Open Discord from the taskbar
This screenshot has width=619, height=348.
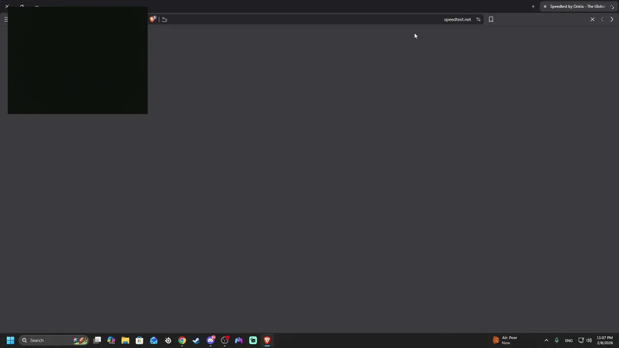click(x=210, y=340)
